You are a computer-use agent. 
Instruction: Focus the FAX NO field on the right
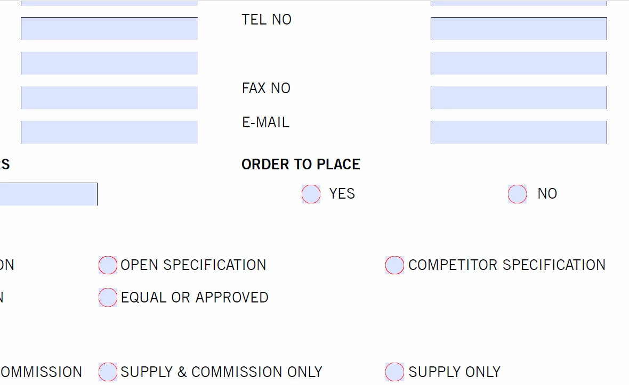click(519, 97)
